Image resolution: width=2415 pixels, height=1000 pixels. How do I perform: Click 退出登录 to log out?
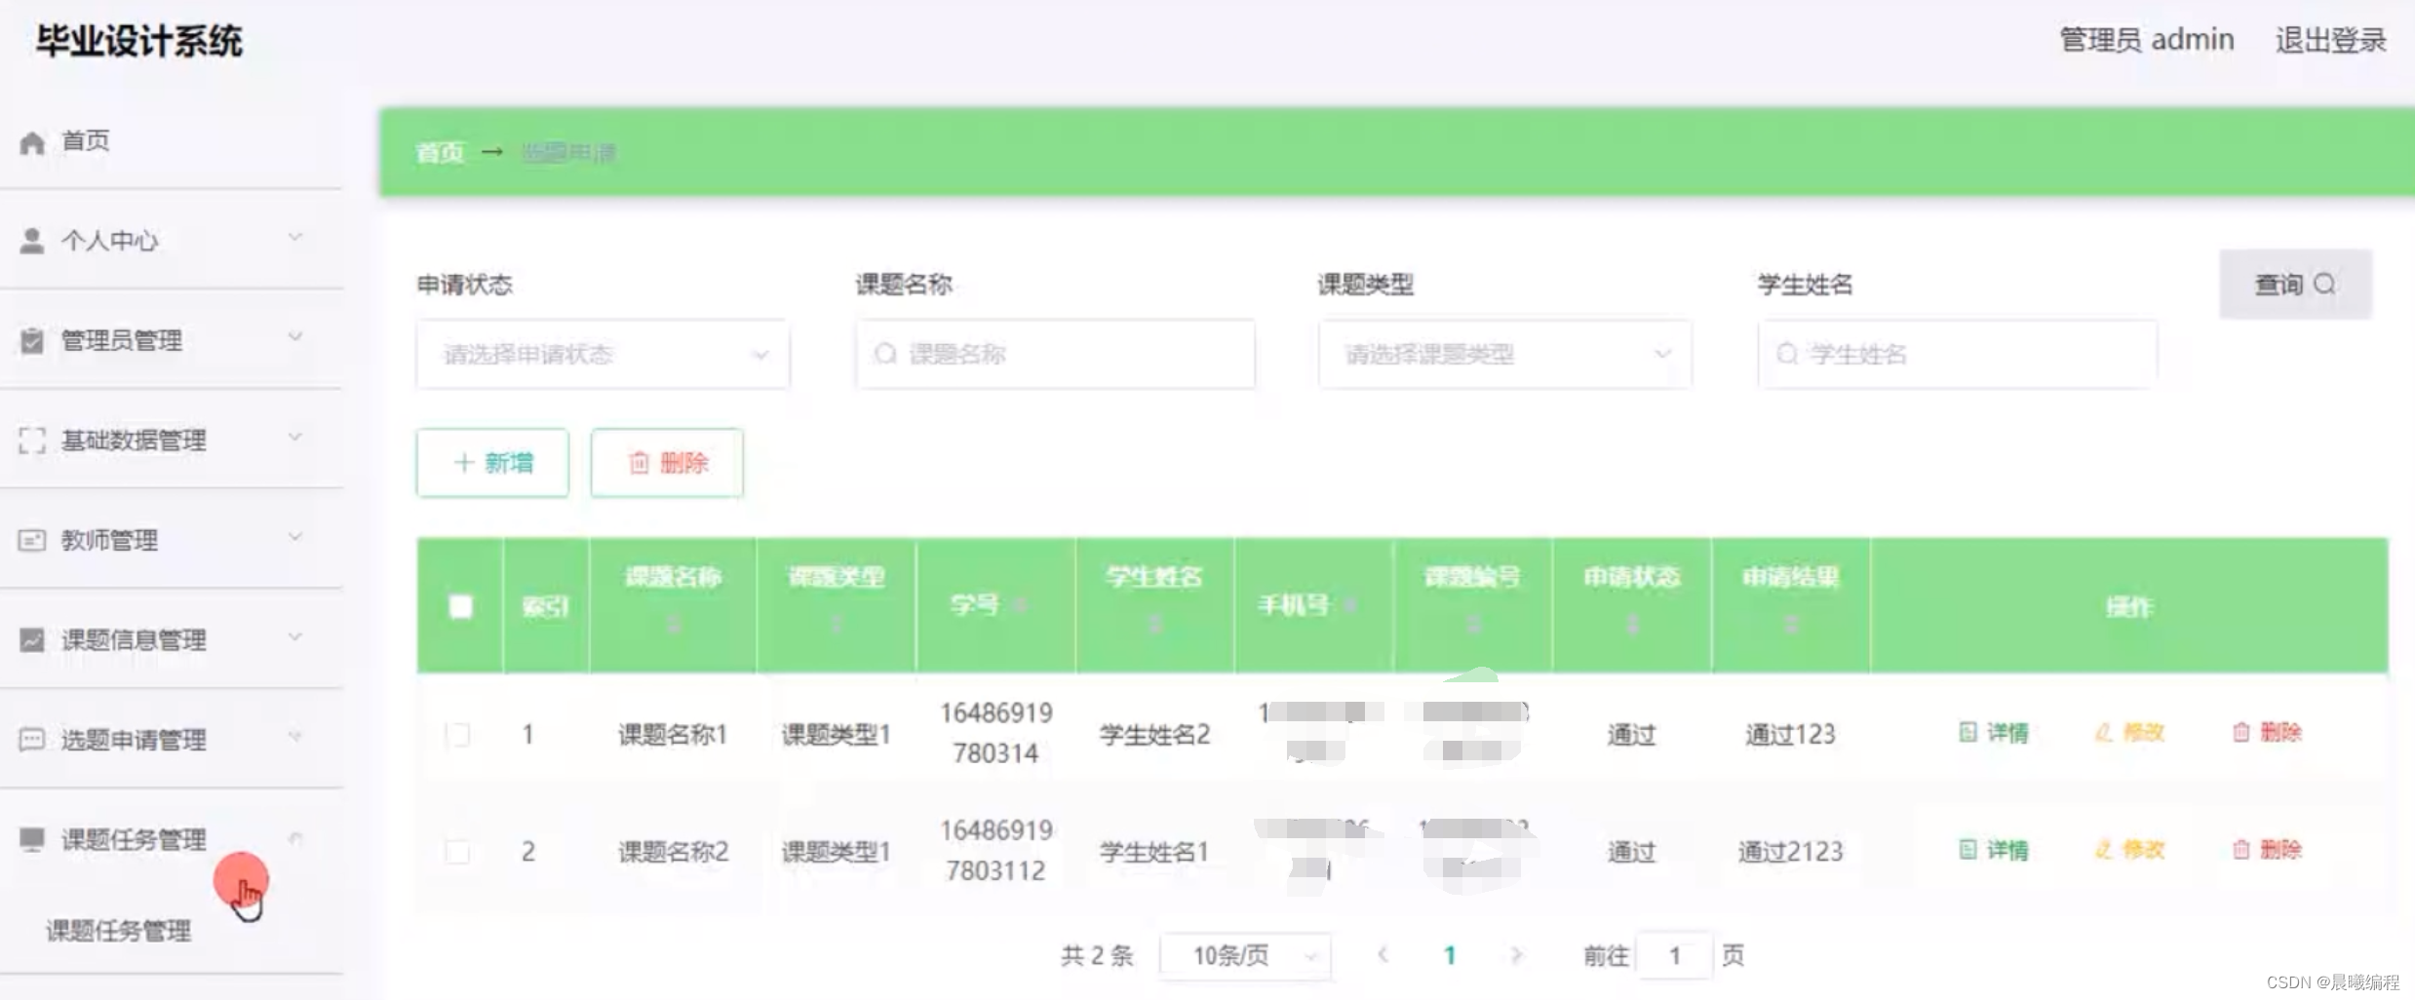click(2331, 40)
